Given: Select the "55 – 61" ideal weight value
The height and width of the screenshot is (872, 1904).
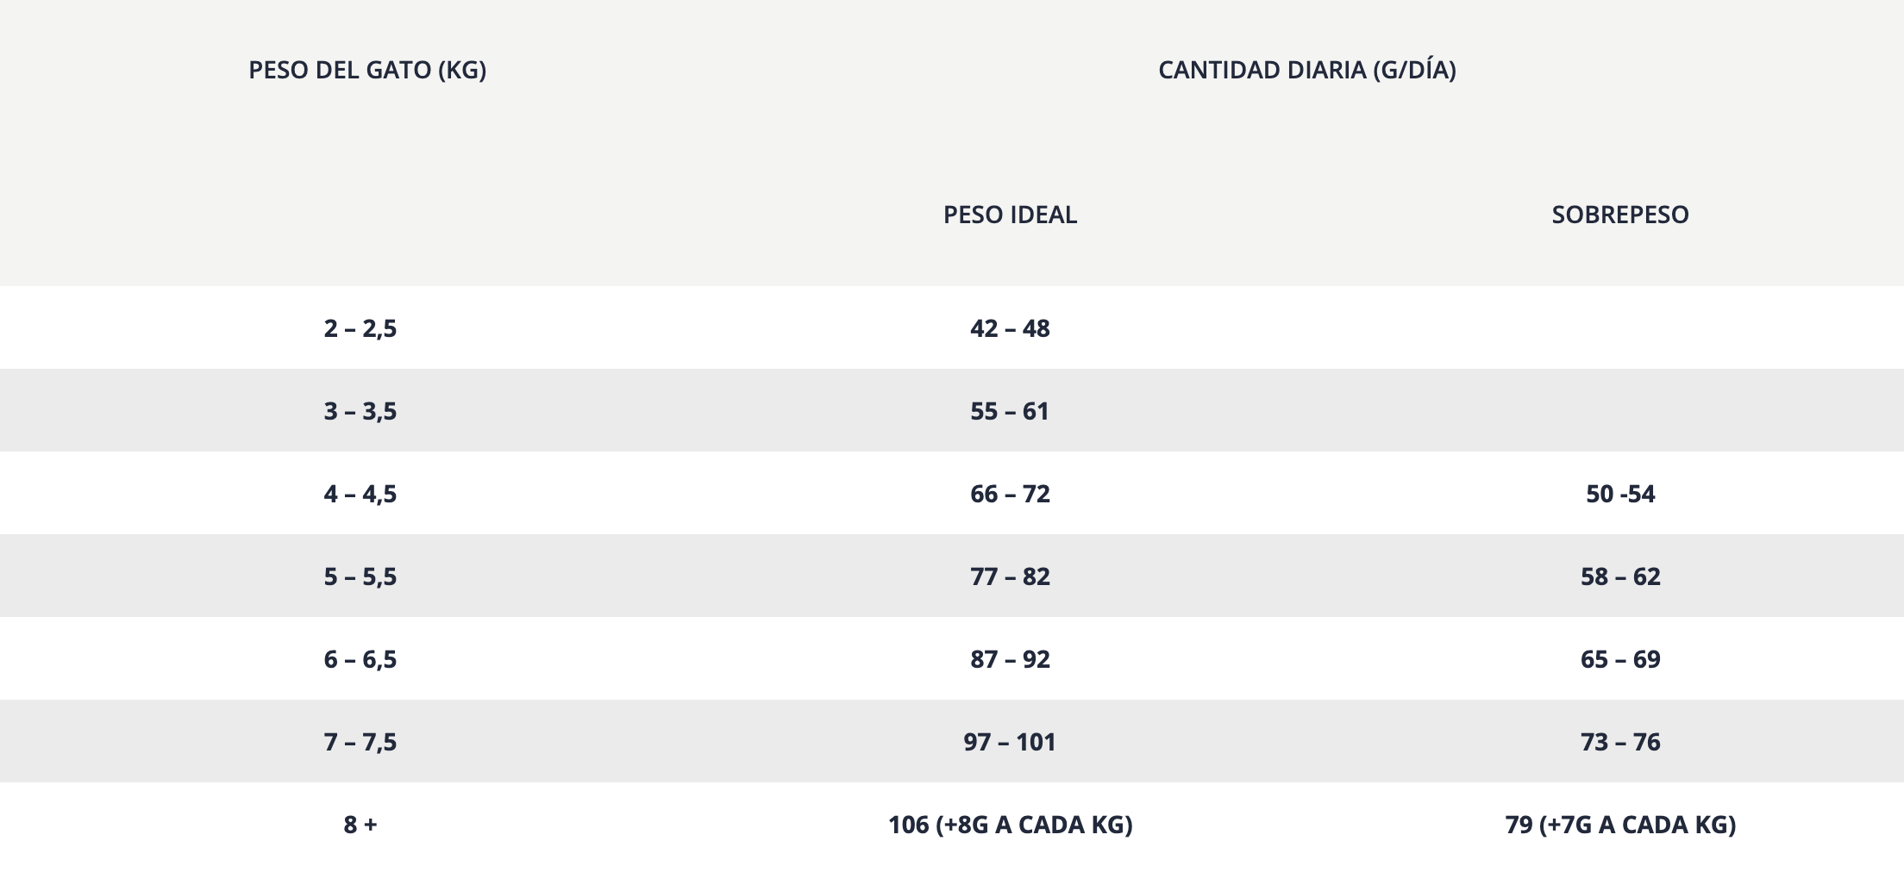Looking at the screenshot, I should click(1010, 411).
